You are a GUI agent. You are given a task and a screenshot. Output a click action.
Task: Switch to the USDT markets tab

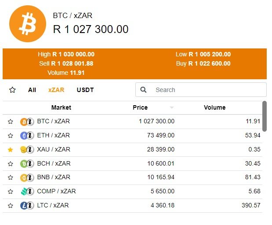(x=85, y=90)
